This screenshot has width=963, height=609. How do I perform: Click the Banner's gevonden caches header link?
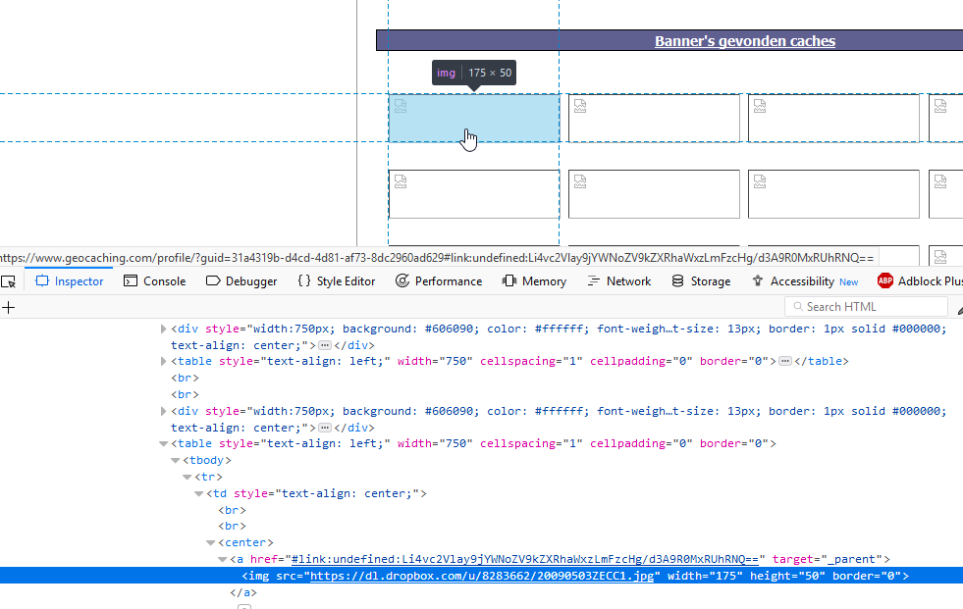click(744, 41)
